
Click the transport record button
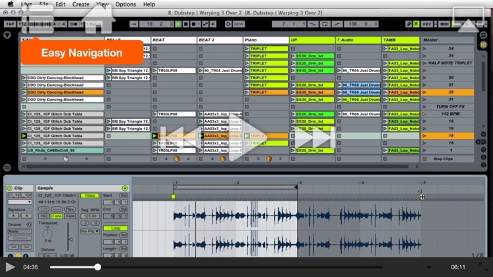(193, 24)
